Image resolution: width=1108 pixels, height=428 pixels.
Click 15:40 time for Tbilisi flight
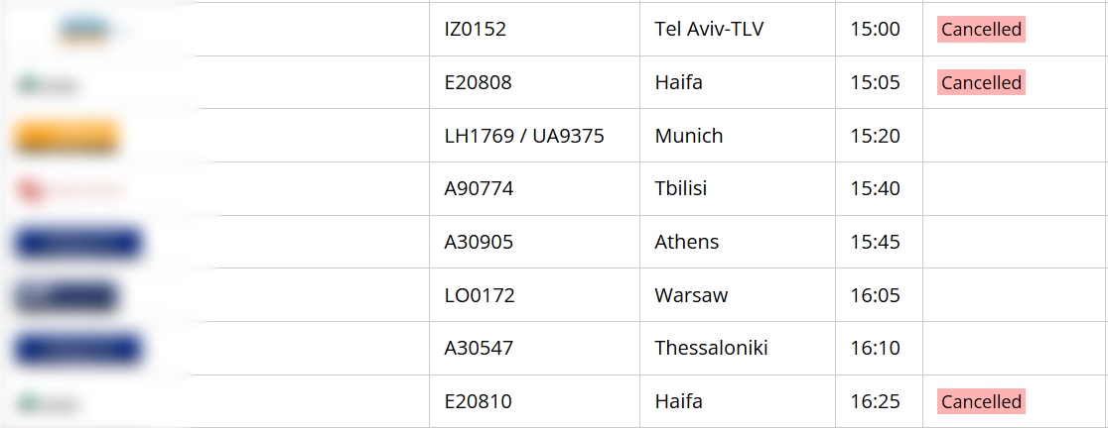(875, 188)
